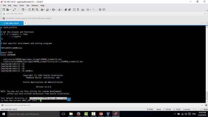Click the NUM lock indicator

(206, 110)
